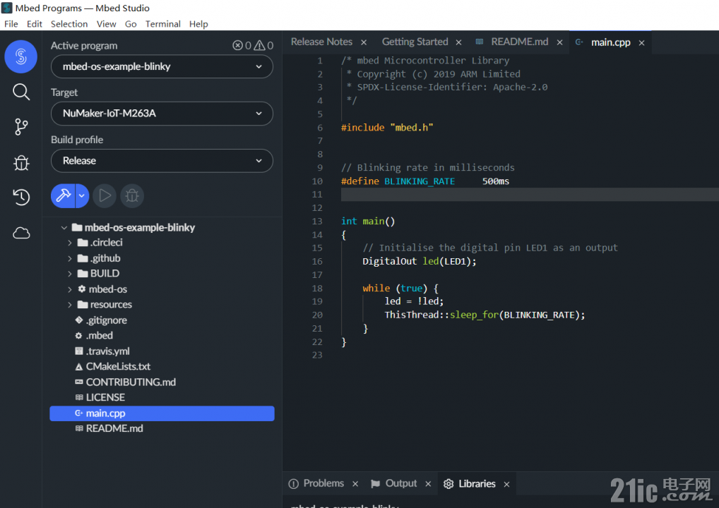Click the mbed-os-example-blinky root folder icon
719x508 pixels.
77,227
